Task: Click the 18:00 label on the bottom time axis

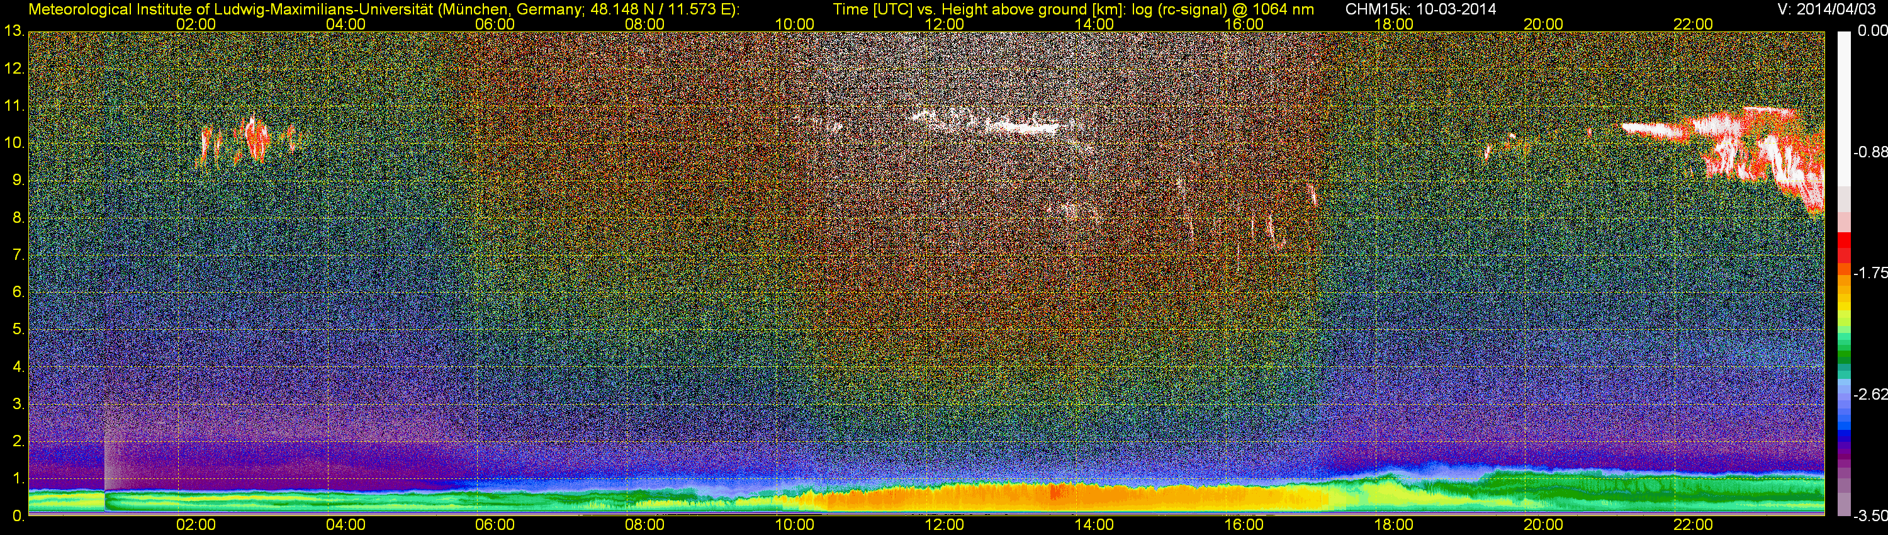Action: (x=1393, y=526)
